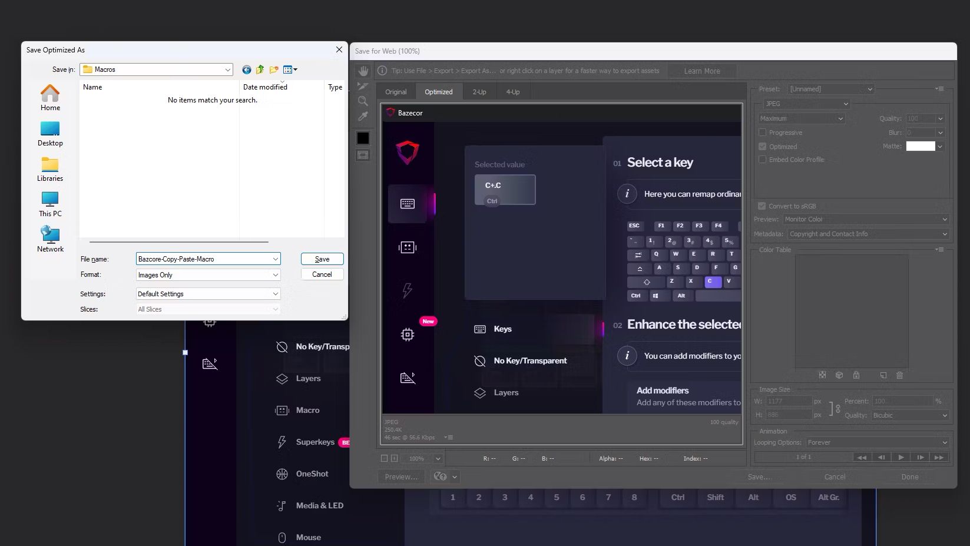Create new color in the Color Table
970x546 pixels.
pos(883,375)
